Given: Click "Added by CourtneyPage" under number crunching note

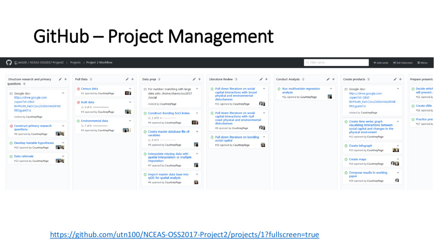Looking at the screenshot, I should tap(162, 104).
